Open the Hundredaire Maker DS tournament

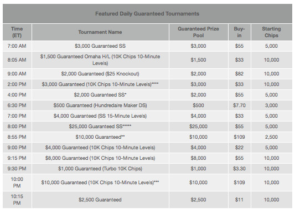pos(100,105)
